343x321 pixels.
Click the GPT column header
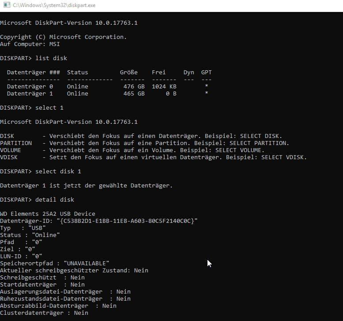tap(206, 72)
